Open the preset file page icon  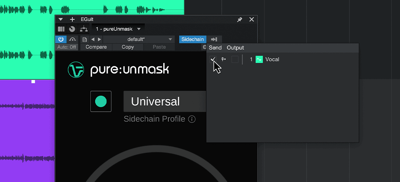(84, 40)
